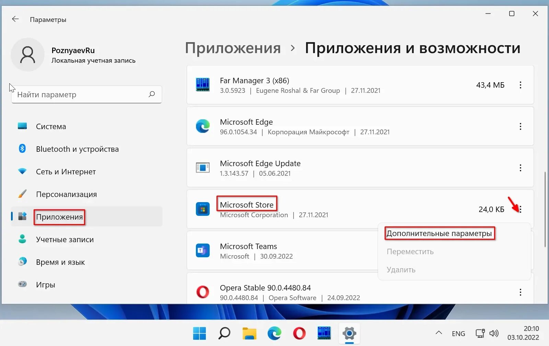The image size is (549, 346).
Task: Minimize the Параметры window
Action: coord(488,14)
